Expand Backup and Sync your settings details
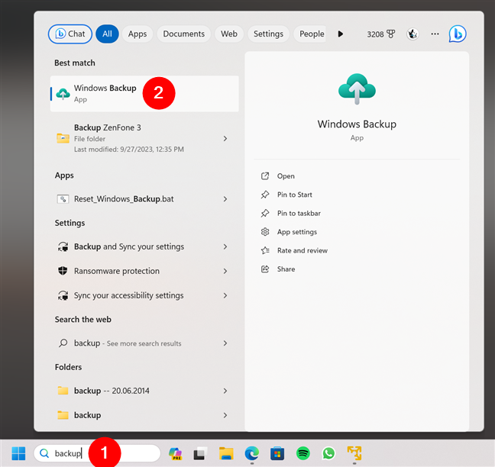The height and width of the screenshot is (467, 495). click(225, 246)
